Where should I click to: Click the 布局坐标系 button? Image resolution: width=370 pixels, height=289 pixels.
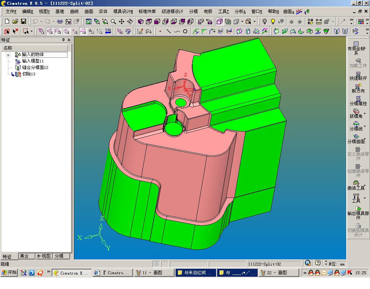[x=356, y=48]
